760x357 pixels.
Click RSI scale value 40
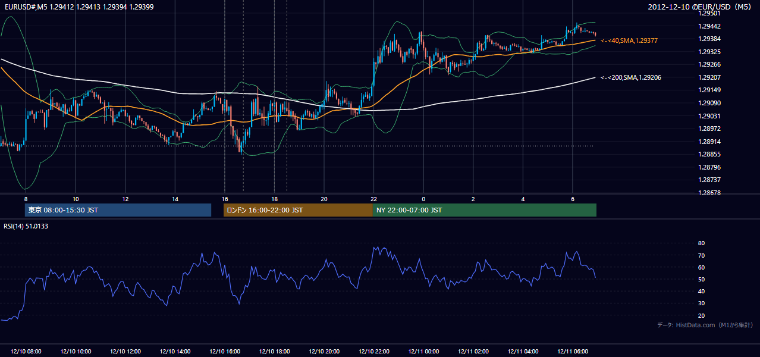701,292
